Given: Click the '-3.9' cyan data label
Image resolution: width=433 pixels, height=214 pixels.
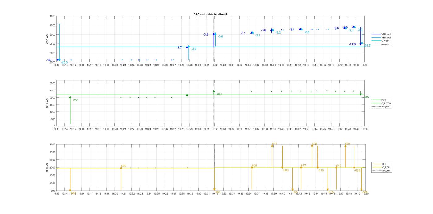Looking at the screenshot, I should pyautogui.click(x=194, y=49).
